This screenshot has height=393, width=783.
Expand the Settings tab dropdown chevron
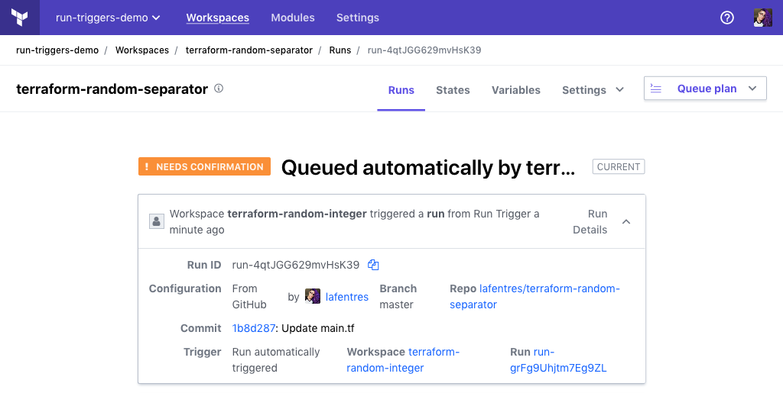click(619, 89)
